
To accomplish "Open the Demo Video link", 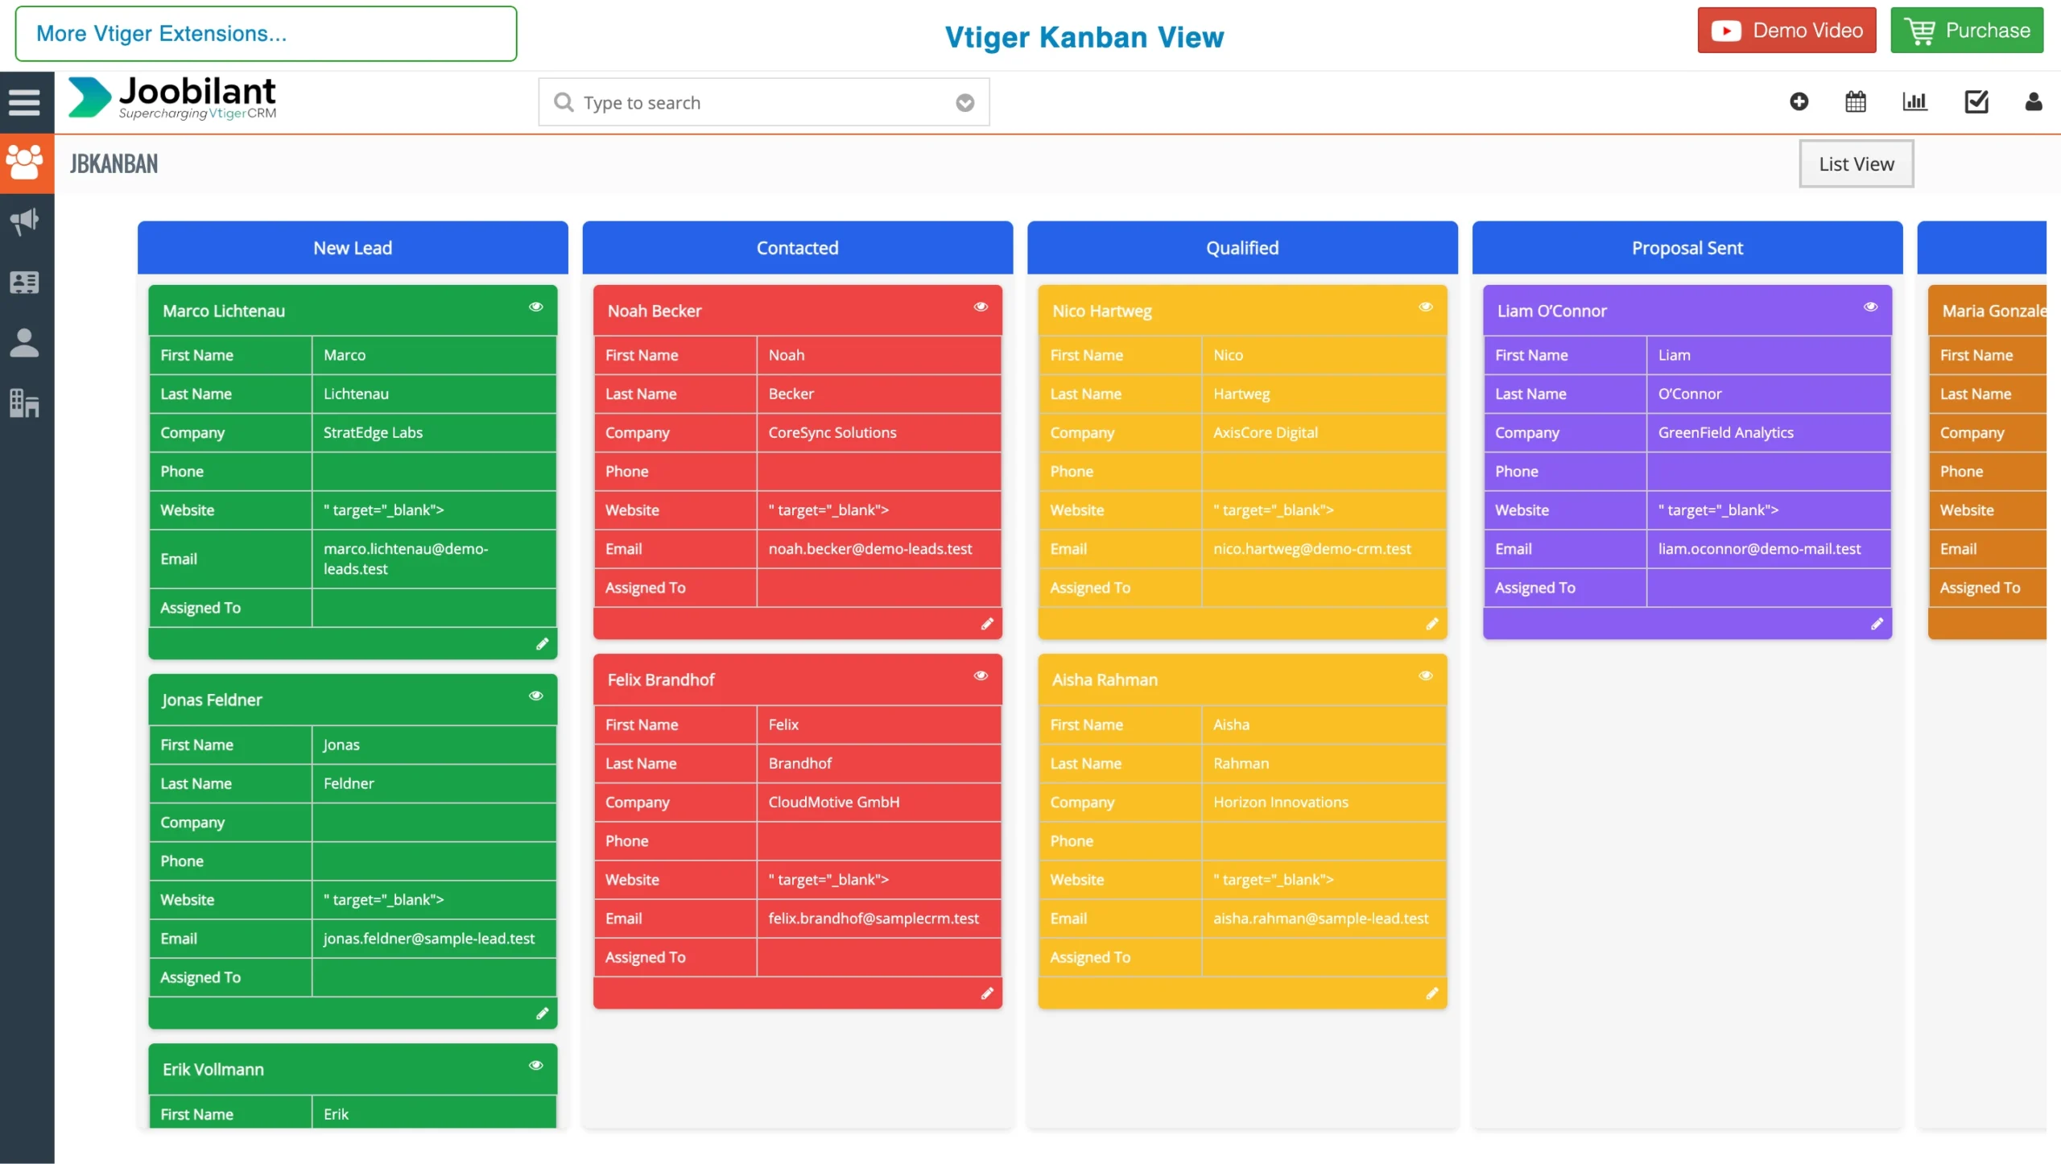I will coord(1786,31).
